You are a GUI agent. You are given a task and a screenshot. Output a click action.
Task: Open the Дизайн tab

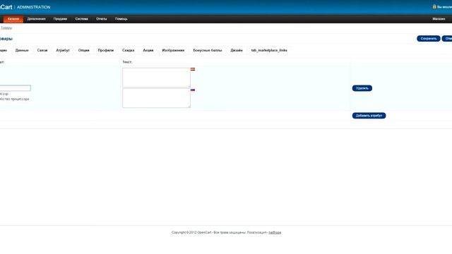(x=237, y=50)
